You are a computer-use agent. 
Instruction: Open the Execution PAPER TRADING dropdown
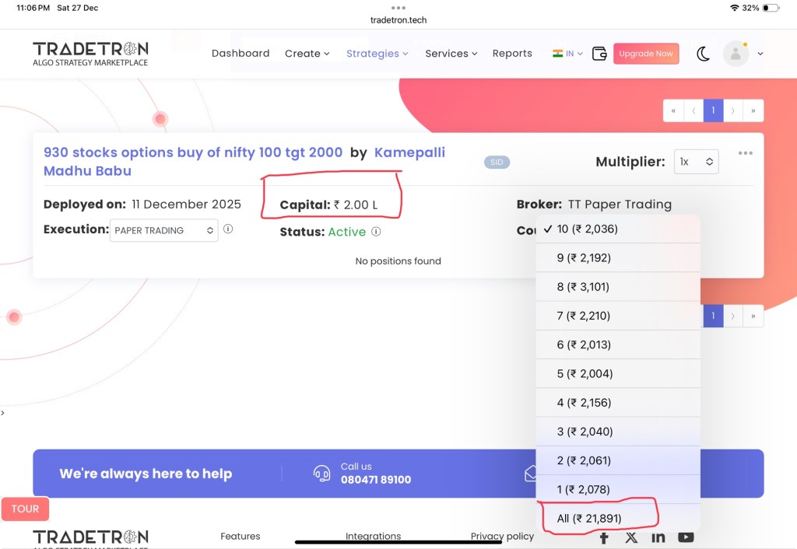point(164,230)
